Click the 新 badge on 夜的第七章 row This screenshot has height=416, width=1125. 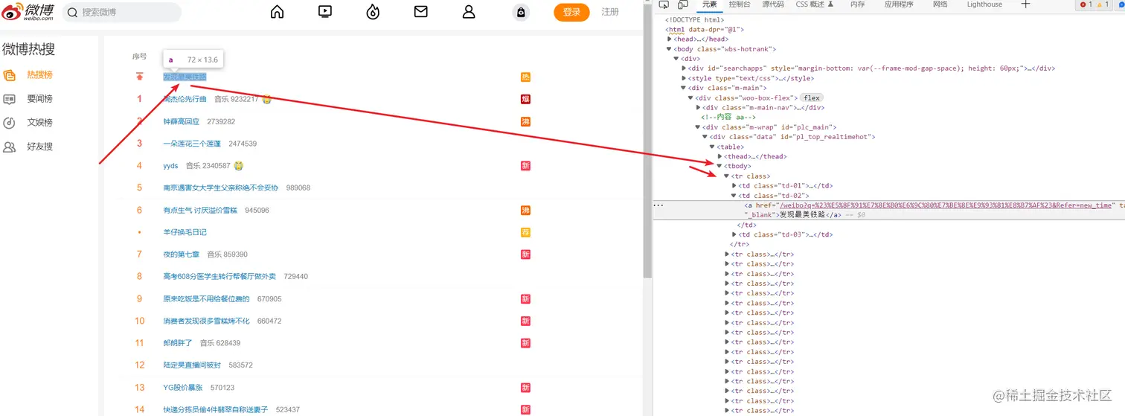(525, 255)
